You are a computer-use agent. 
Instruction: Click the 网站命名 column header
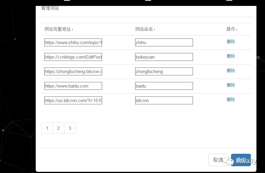145,29
